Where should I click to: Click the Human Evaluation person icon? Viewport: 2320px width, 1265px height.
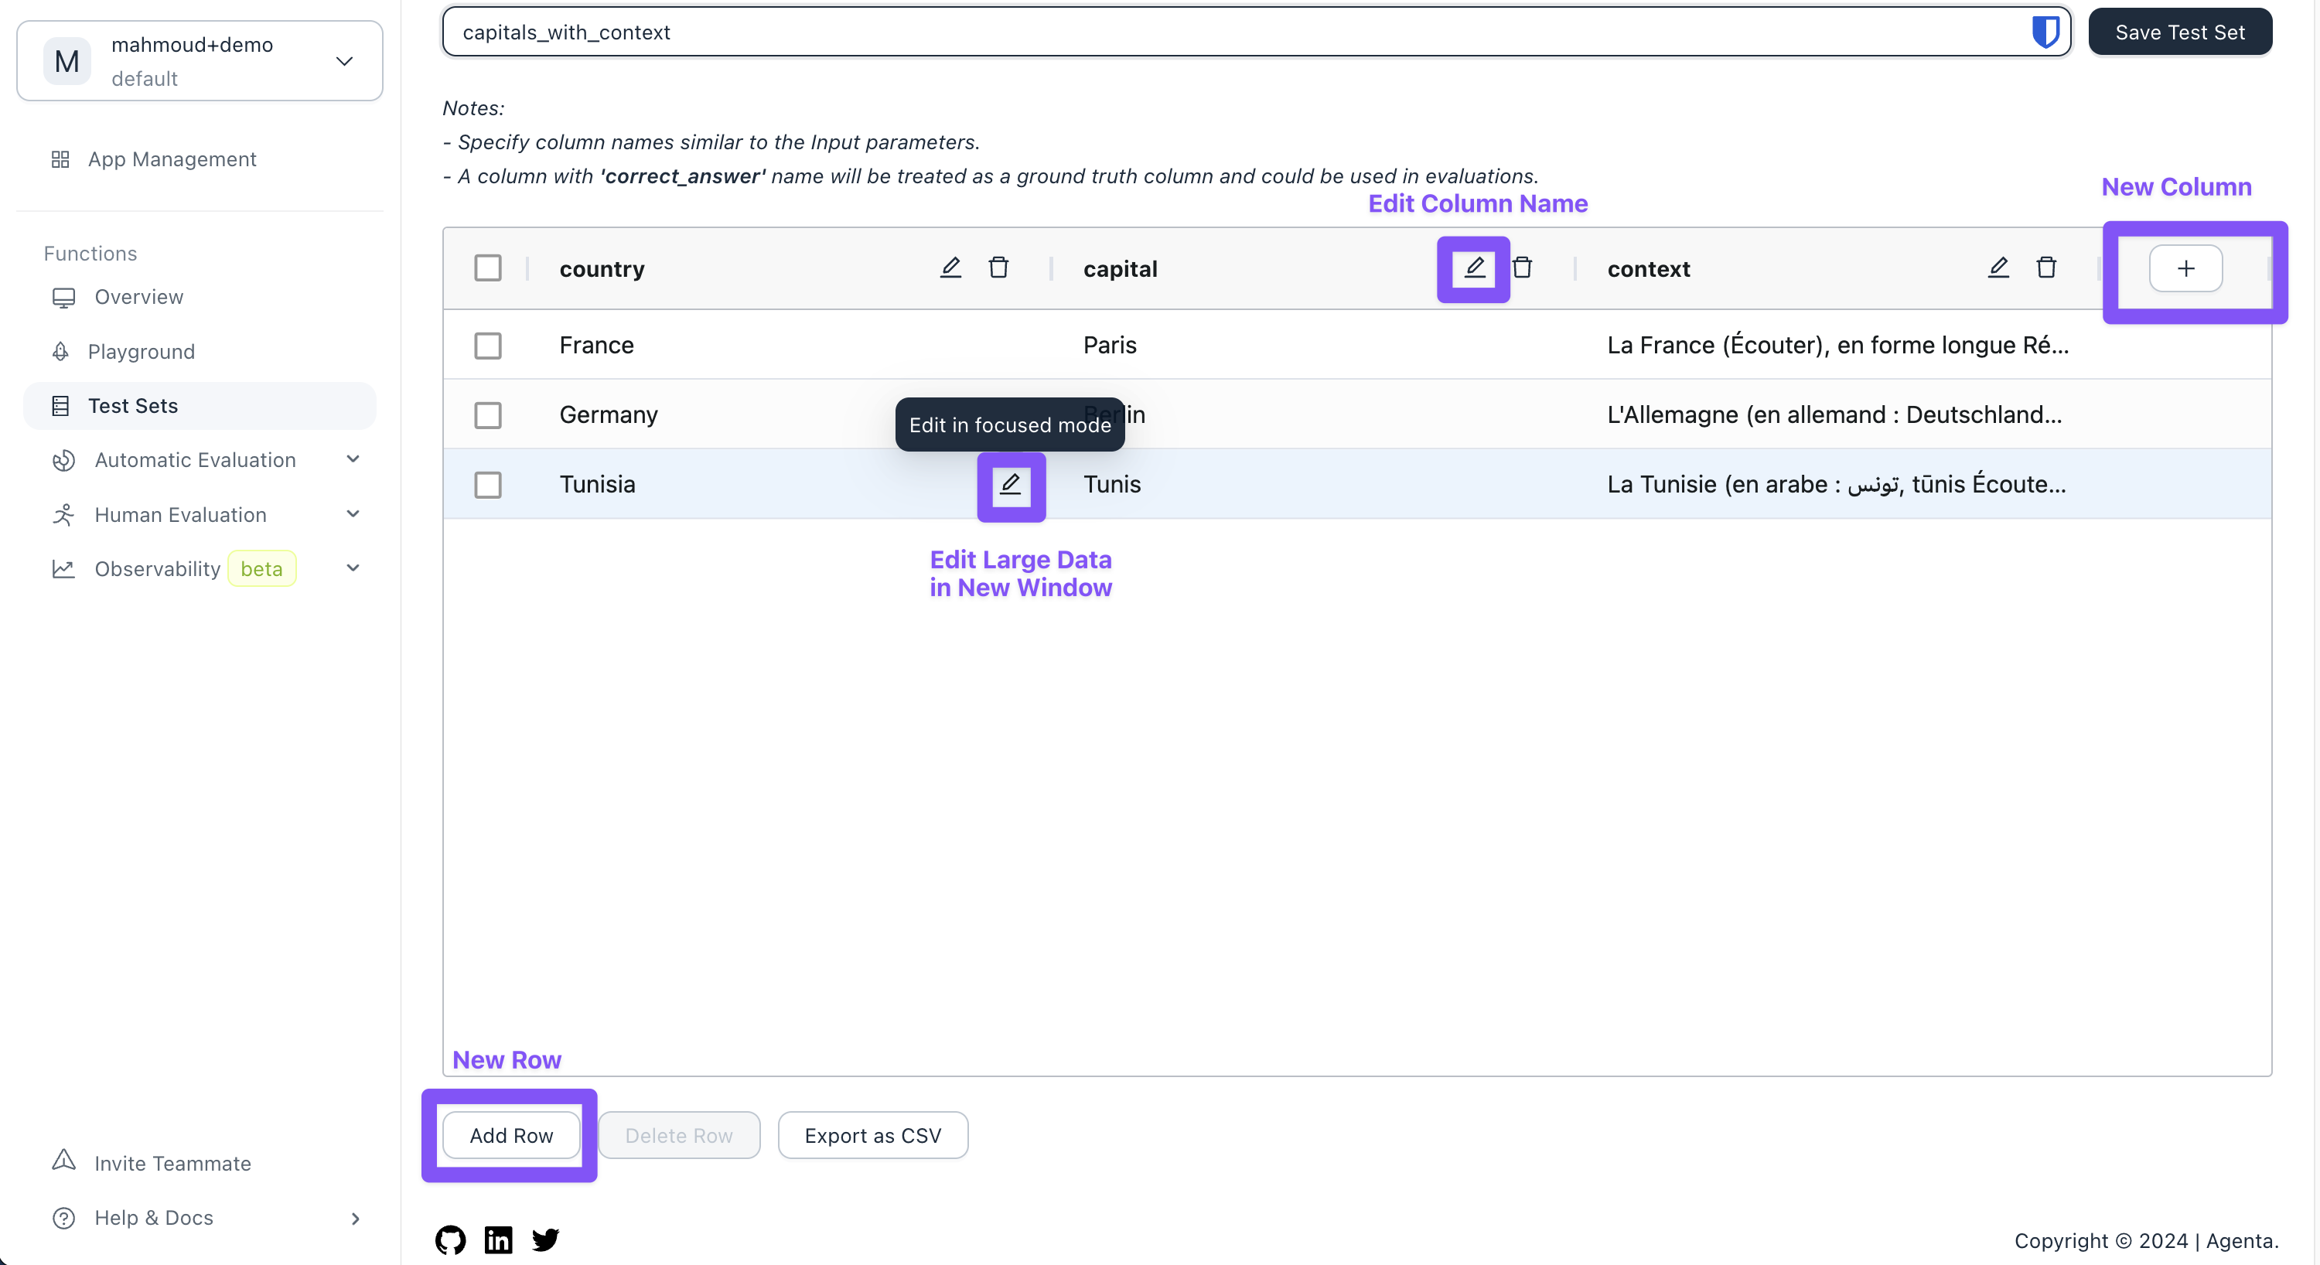(63, 515)
